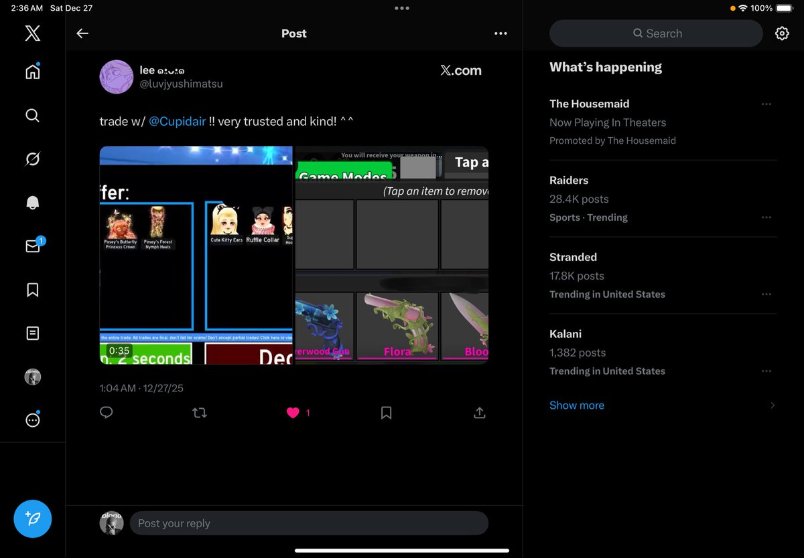Click the like count 1
The height and width of the screenshot is (558, 804).
[x=308, y=413]
